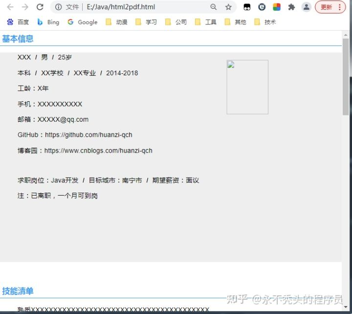Viewport: 352px width, 314px height.
Task: Open the user profile avatar
Action: [306, 7]
